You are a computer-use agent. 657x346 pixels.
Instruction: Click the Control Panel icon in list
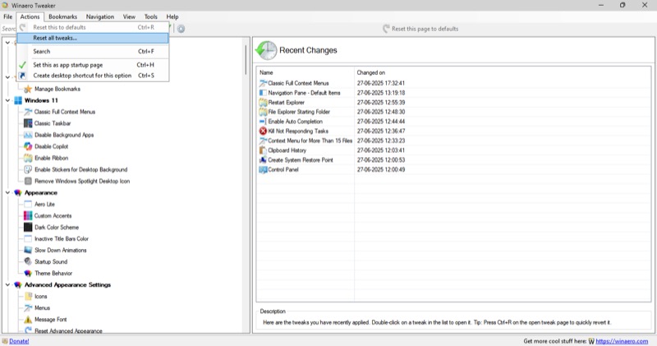(263, 169)
